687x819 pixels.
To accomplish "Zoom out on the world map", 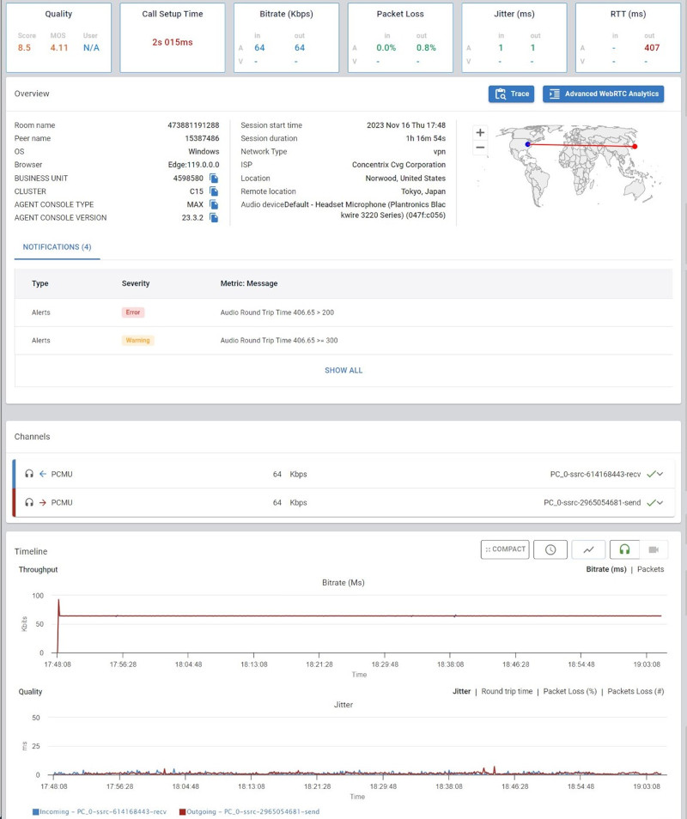I will click(x=480, y=148).
